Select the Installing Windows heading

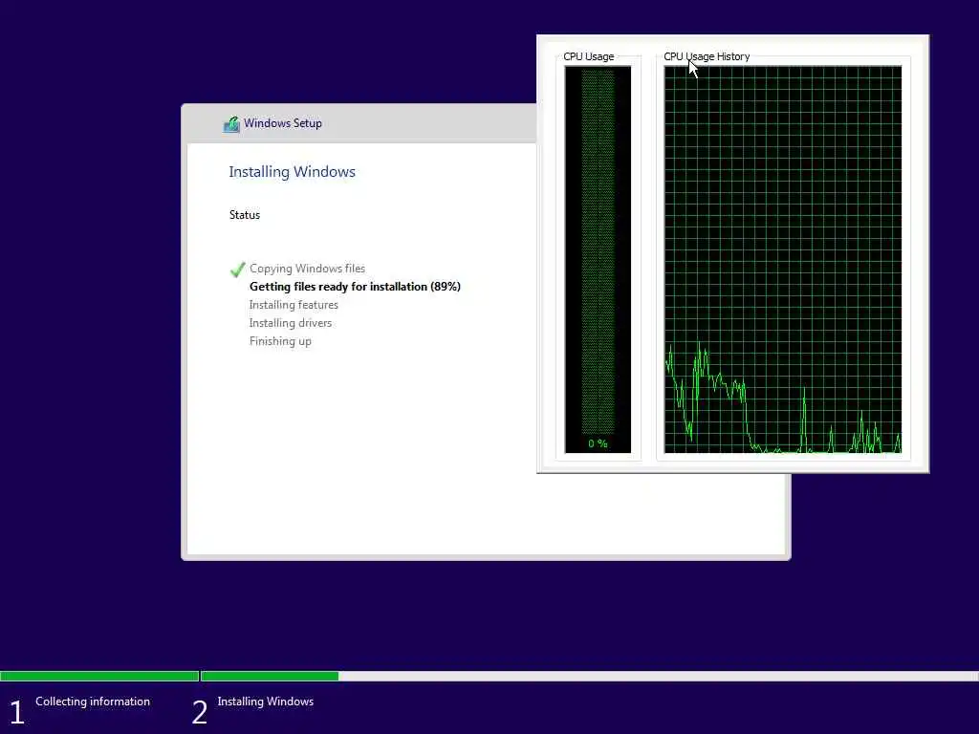(292, 172)
